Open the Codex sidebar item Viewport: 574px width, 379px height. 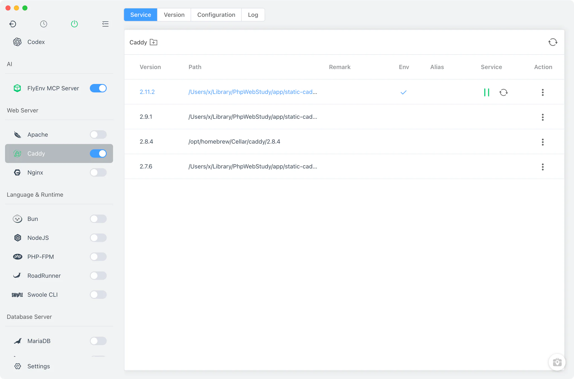click(59, 42)
